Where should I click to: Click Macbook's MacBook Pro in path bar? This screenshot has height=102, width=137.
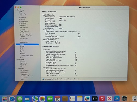[x=54, y=79]
